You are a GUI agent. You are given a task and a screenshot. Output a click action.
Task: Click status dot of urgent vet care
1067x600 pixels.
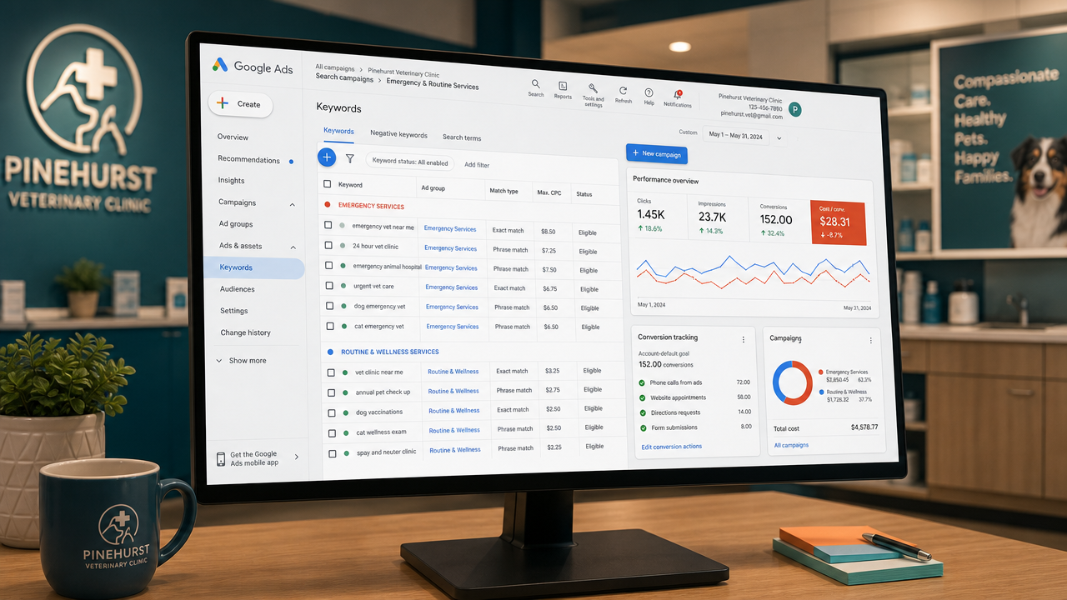coord(343,286)
